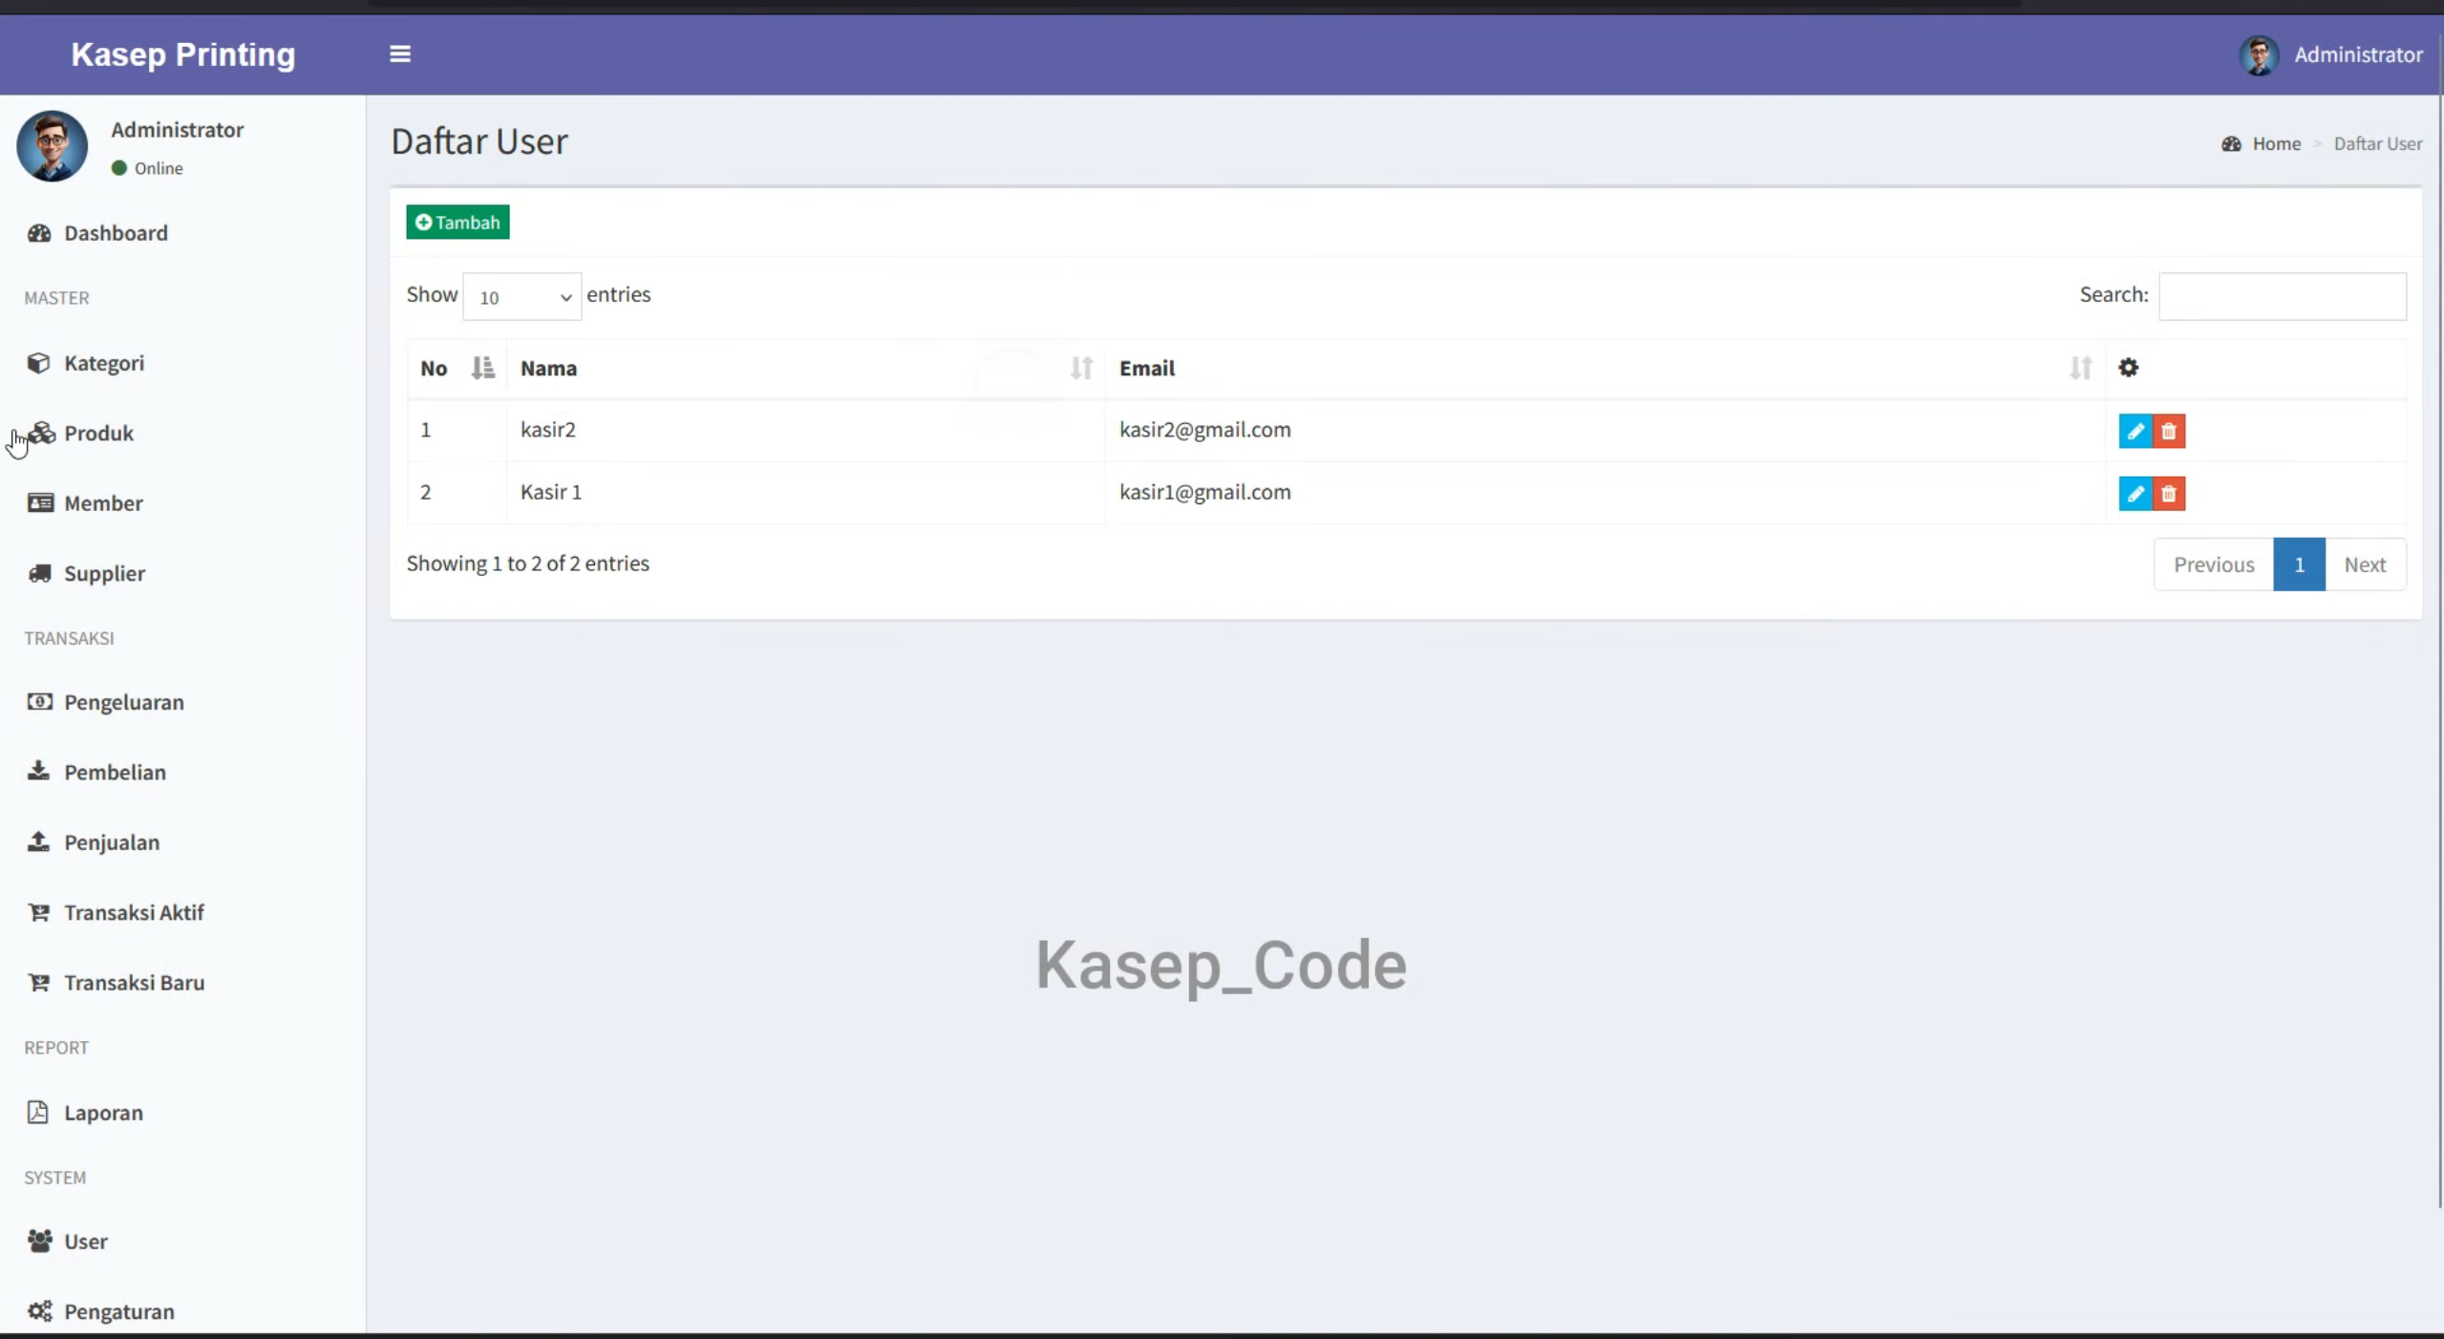Open the Show entries dropdown

coord(521,297)
